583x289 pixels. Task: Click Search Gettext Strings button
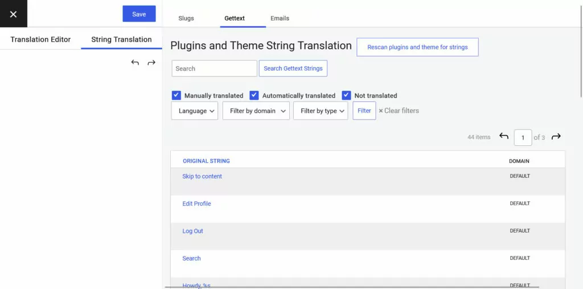tap(293, 68)
